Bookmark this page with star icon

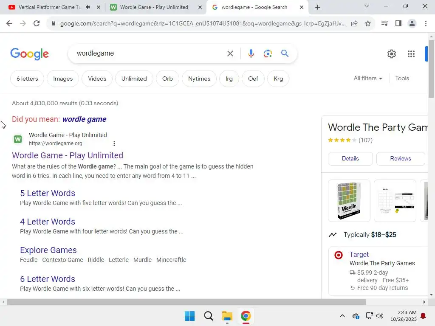[368, 24]
